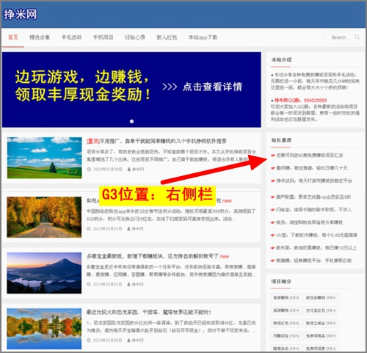Open the 最近比较火的恐龙家园 article title

click(149, 312)
